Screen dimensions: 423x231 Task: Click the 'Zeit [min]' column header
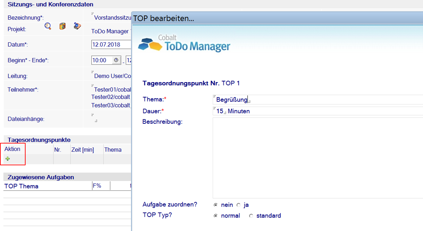pos(82,150)
